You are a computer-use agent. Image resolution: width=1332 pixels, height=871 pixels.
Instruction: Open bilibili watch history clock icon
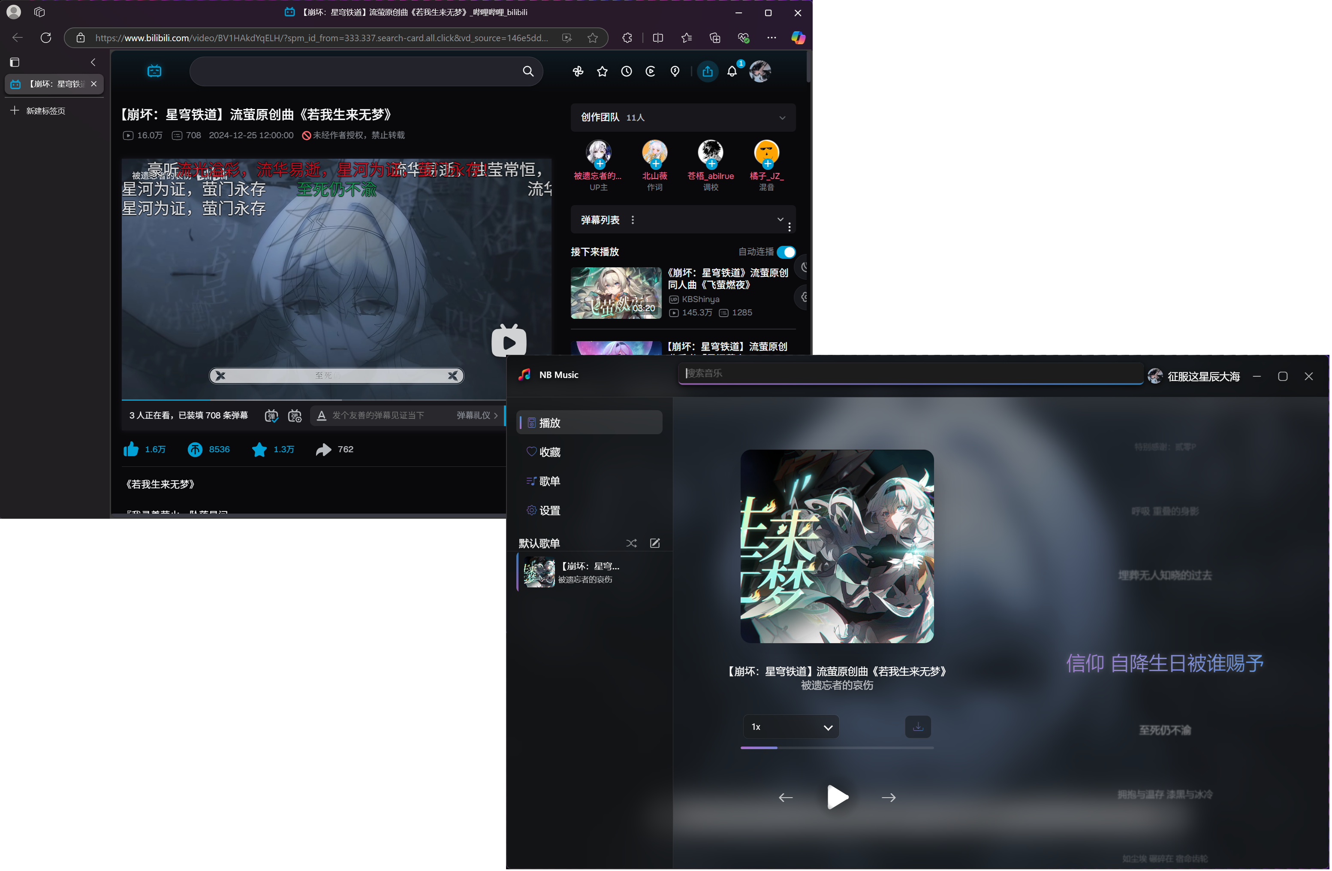click(x=627, y=71)
